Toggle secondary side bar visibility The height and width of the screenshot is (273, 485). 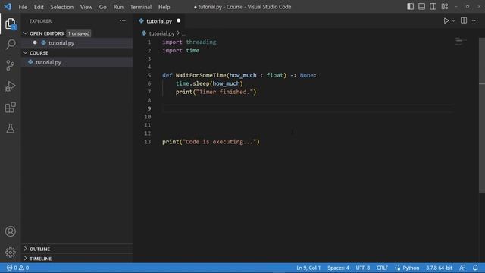pyautogui.click(x=433, y=7)
